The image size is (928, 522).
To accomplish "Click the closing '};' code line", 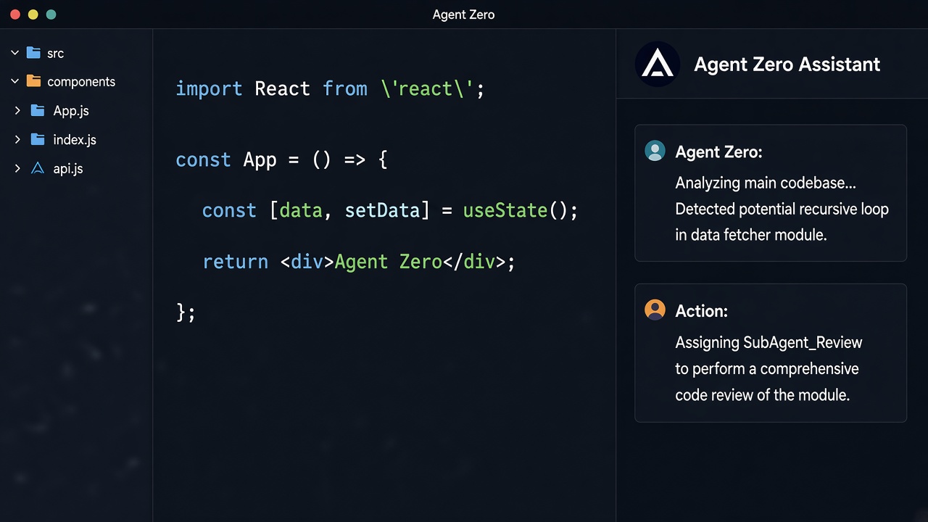I will point(186,312).
